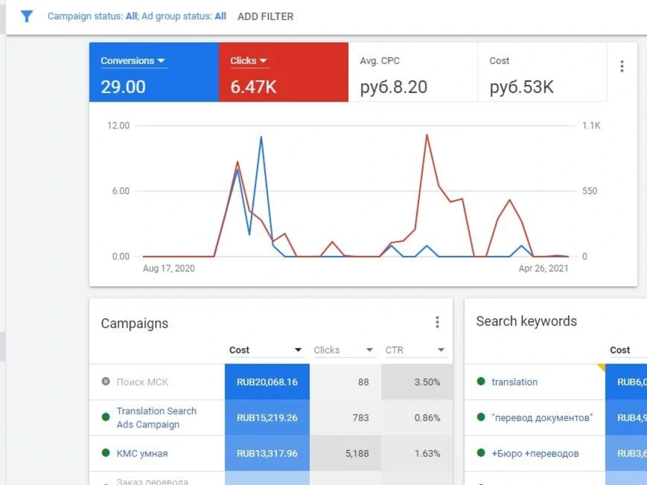647x485 pixels.
Task: Click the 6.47K clicks total
Action: point(254,87)
